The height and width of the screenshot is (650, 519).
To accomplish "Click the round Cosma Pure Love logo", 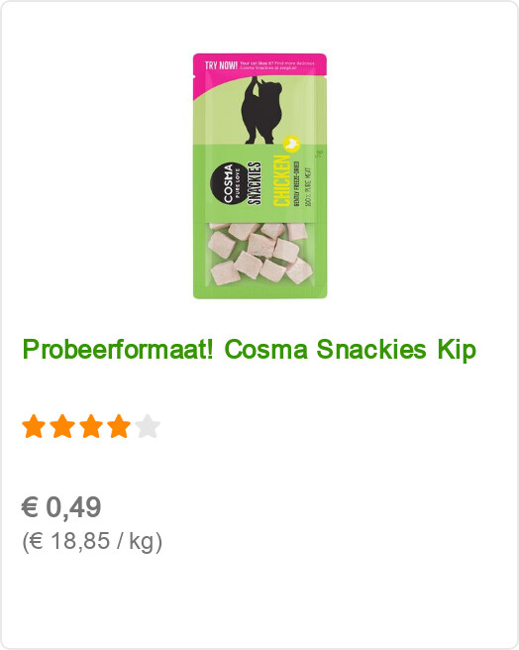I will point(228,183).
